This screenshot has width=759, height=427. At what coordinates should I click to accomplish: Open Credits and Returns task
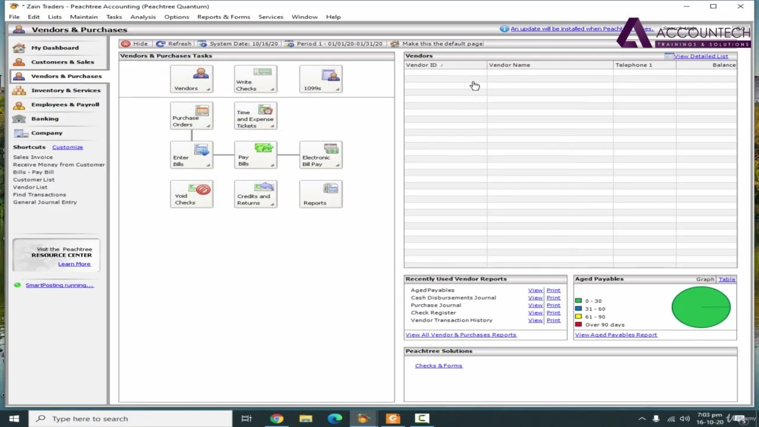pos(256,195)
